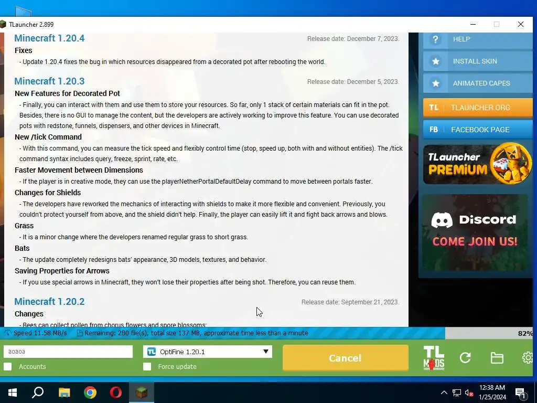Viewport: 537px width, 403px height.
Task: Open Google Chrome from taskbar
Action: (90, 393)
